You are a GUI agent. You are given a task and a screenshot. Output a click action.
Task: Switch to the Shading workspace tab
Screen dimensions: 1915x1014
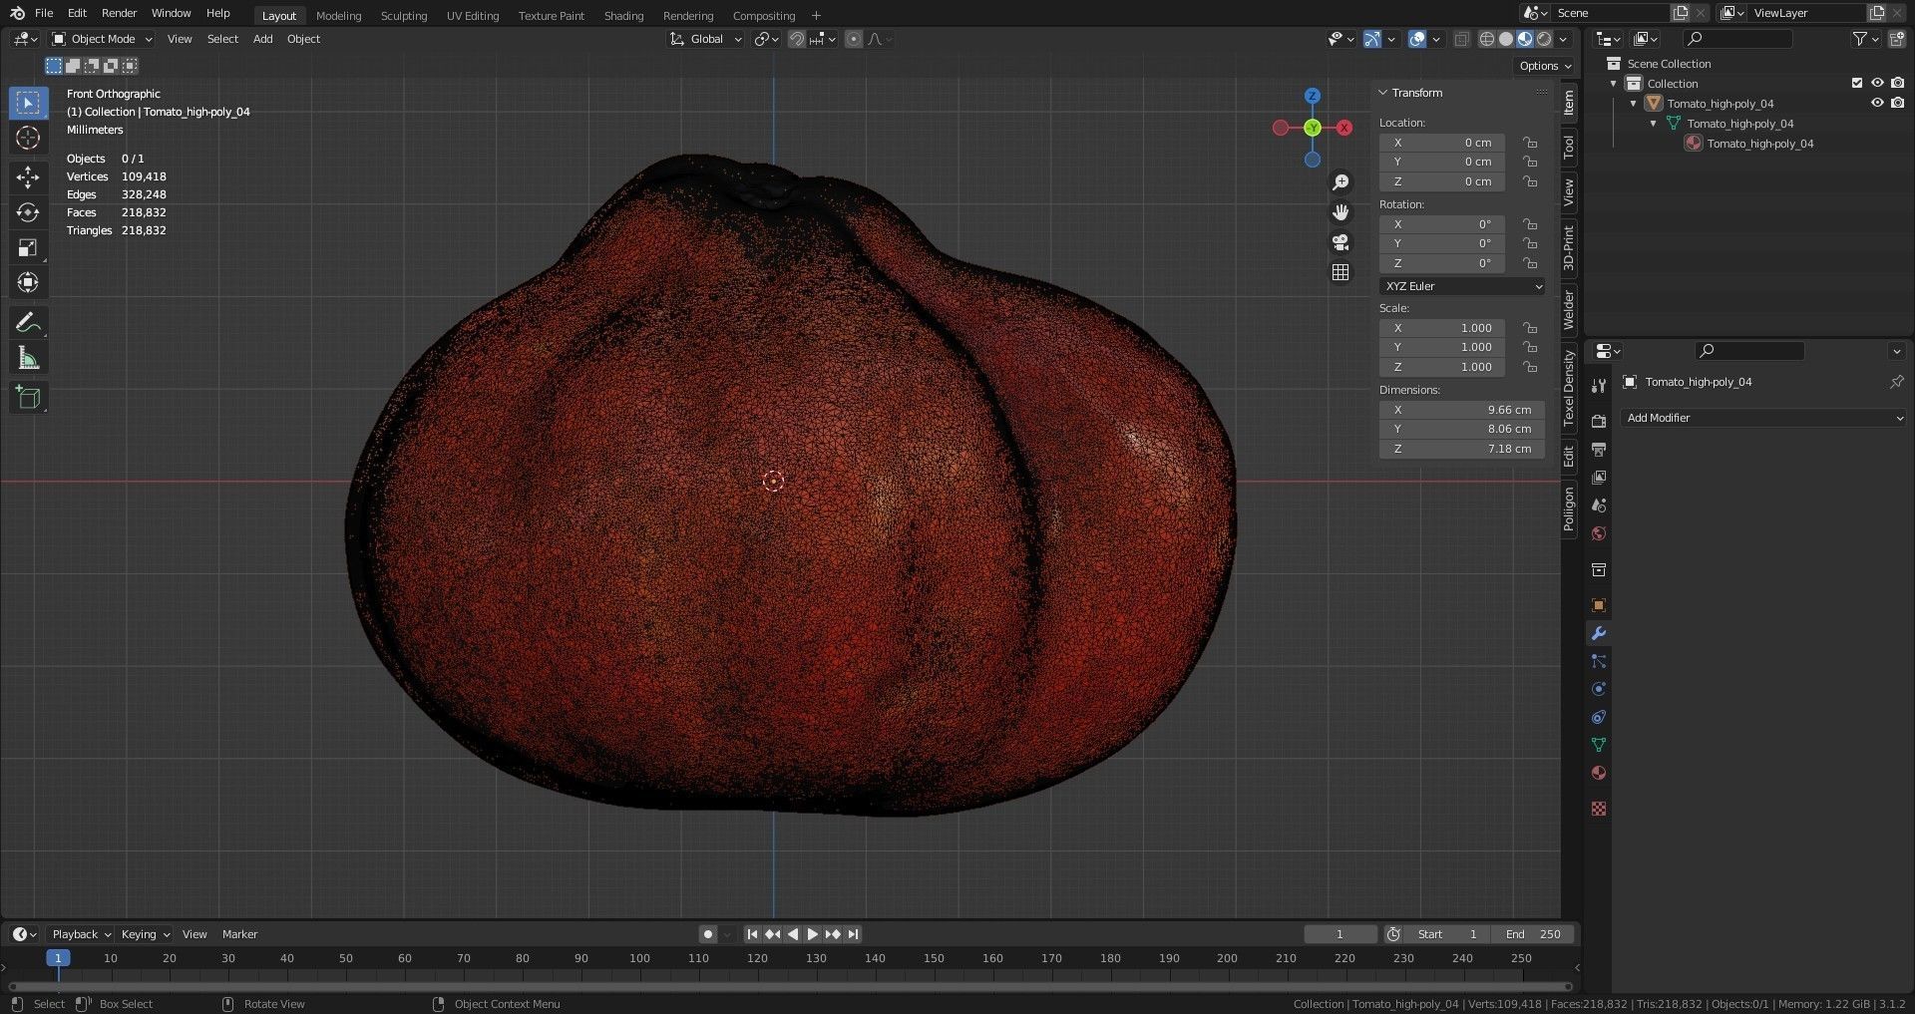click(x=623, y=15)
